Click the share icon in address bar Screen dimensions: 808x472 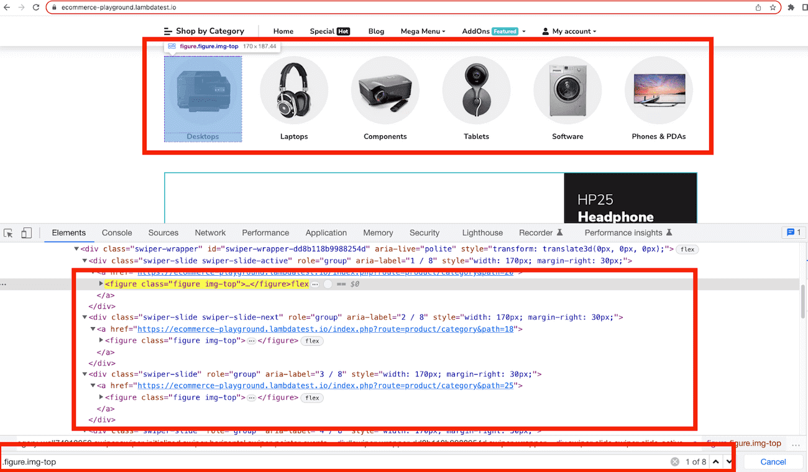pos(758,7)
